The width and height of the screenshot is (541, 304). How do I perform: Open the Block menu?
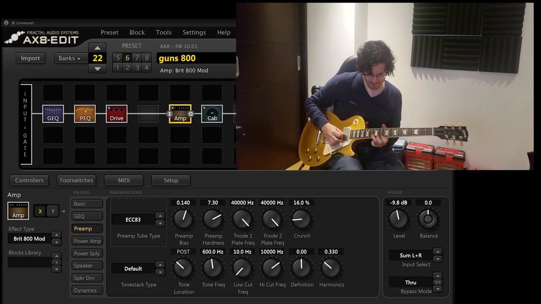137,33
